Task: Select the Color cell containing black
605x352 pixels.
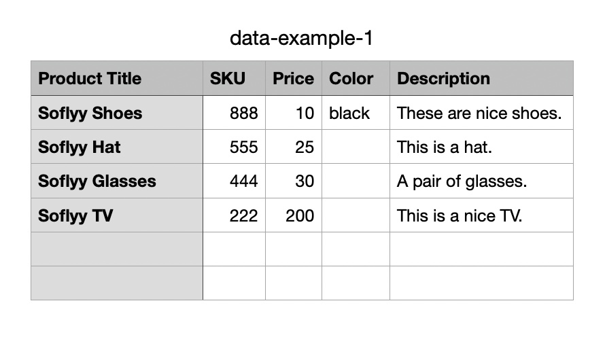Action: 356,113
